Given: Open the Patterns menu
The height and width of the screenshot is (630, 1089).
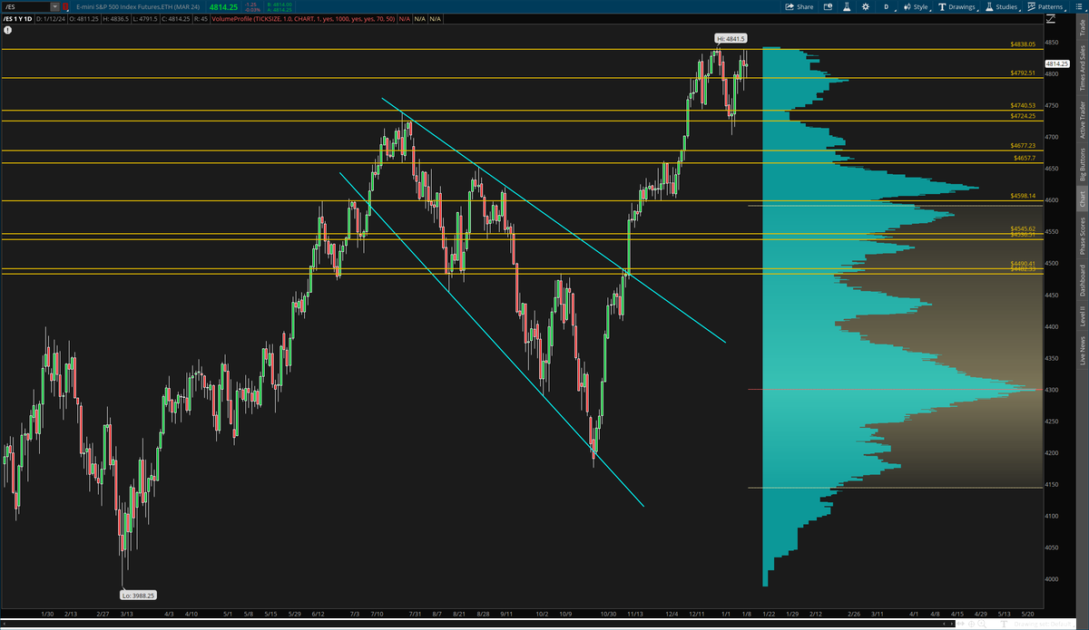Looking at the screenshot, I should point(1045,6).
